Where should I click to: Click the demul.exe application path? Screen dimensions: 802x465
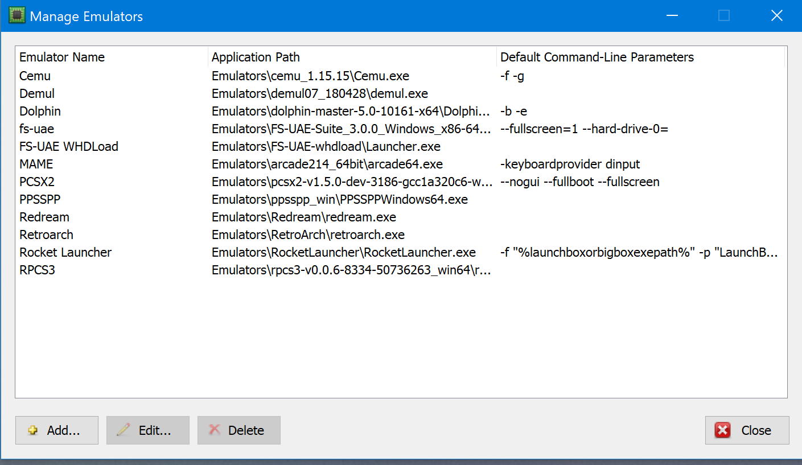point(320,93)
